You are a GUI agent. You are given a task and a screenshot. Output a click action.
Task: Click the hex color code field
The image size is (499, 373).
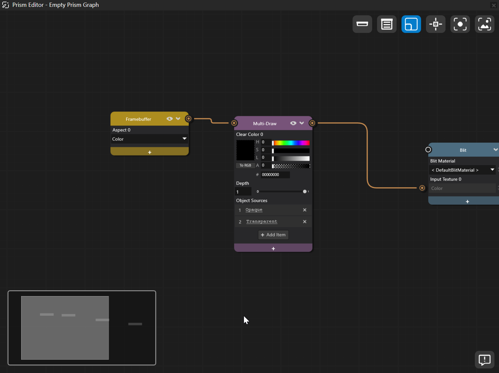pos(275,175)
